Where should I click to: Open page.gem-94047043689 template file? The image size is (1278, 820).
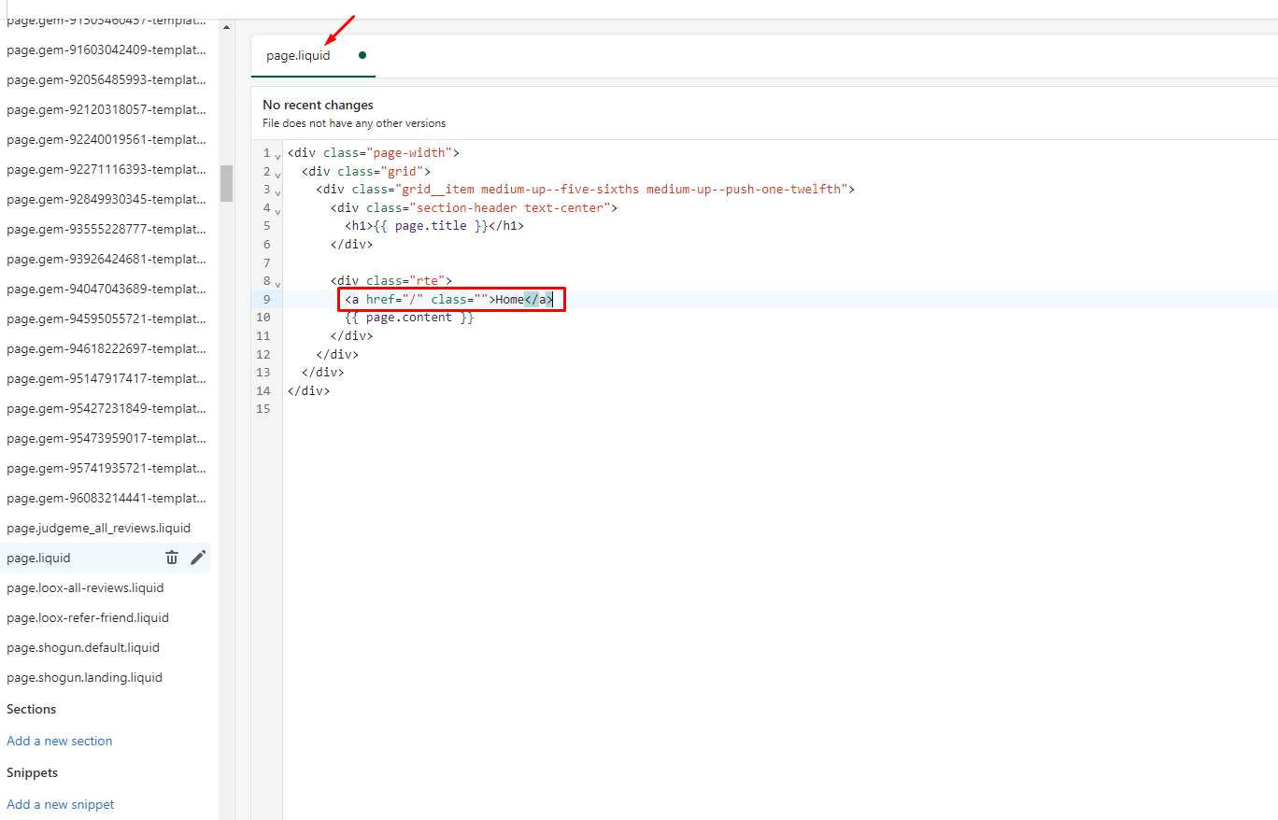(x=106, y=289)
